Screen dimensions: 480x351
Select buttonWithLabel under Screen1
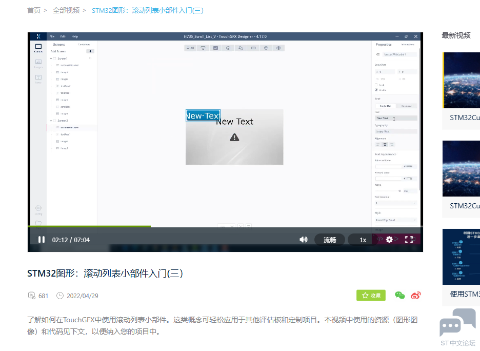tap(70, 65)
